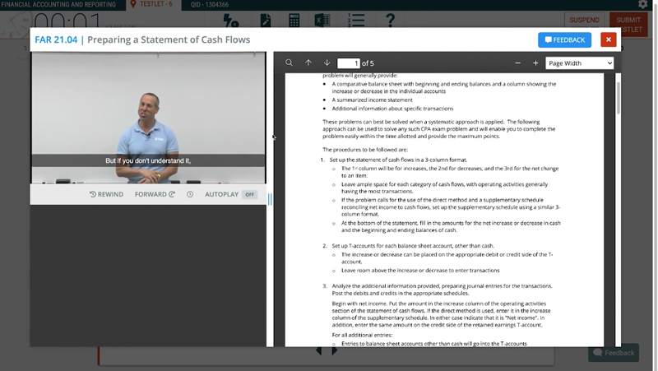This screenshot has width=658, height=371.
Task: Click the playback speed clock icon
Action: coord(190,195)
